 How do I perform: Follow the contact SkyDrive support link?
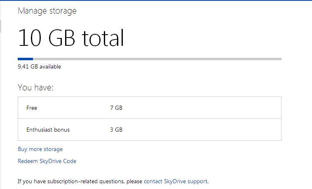[x=176, y=181]
